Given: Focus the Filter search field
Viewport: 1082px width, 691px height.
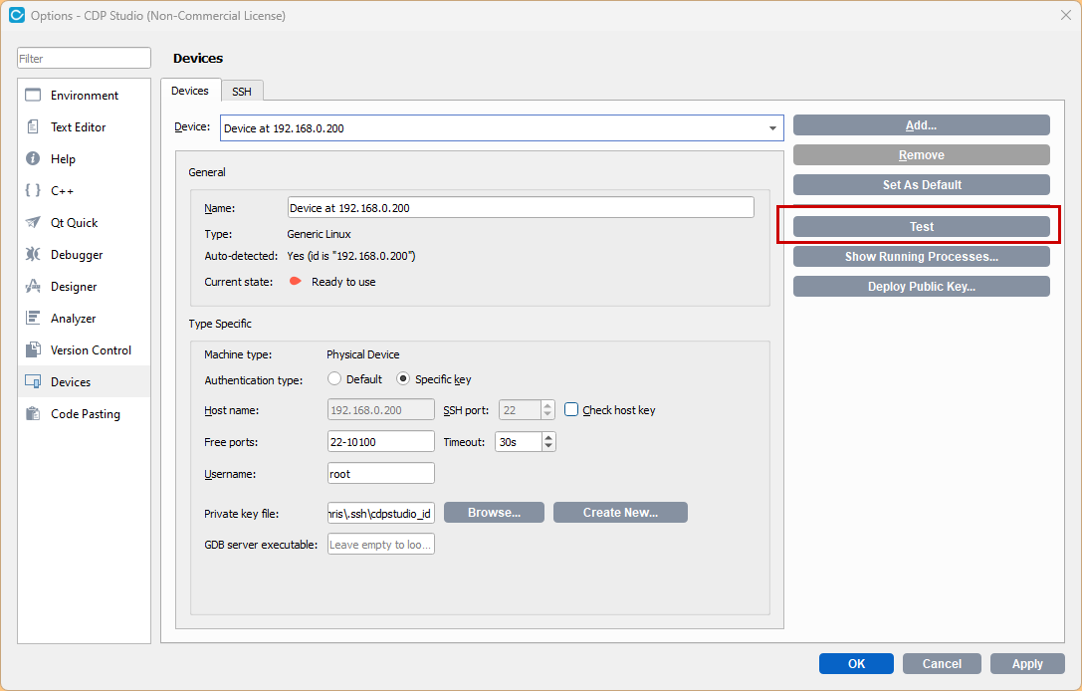Looking at the screenshot, I should 85,58.
